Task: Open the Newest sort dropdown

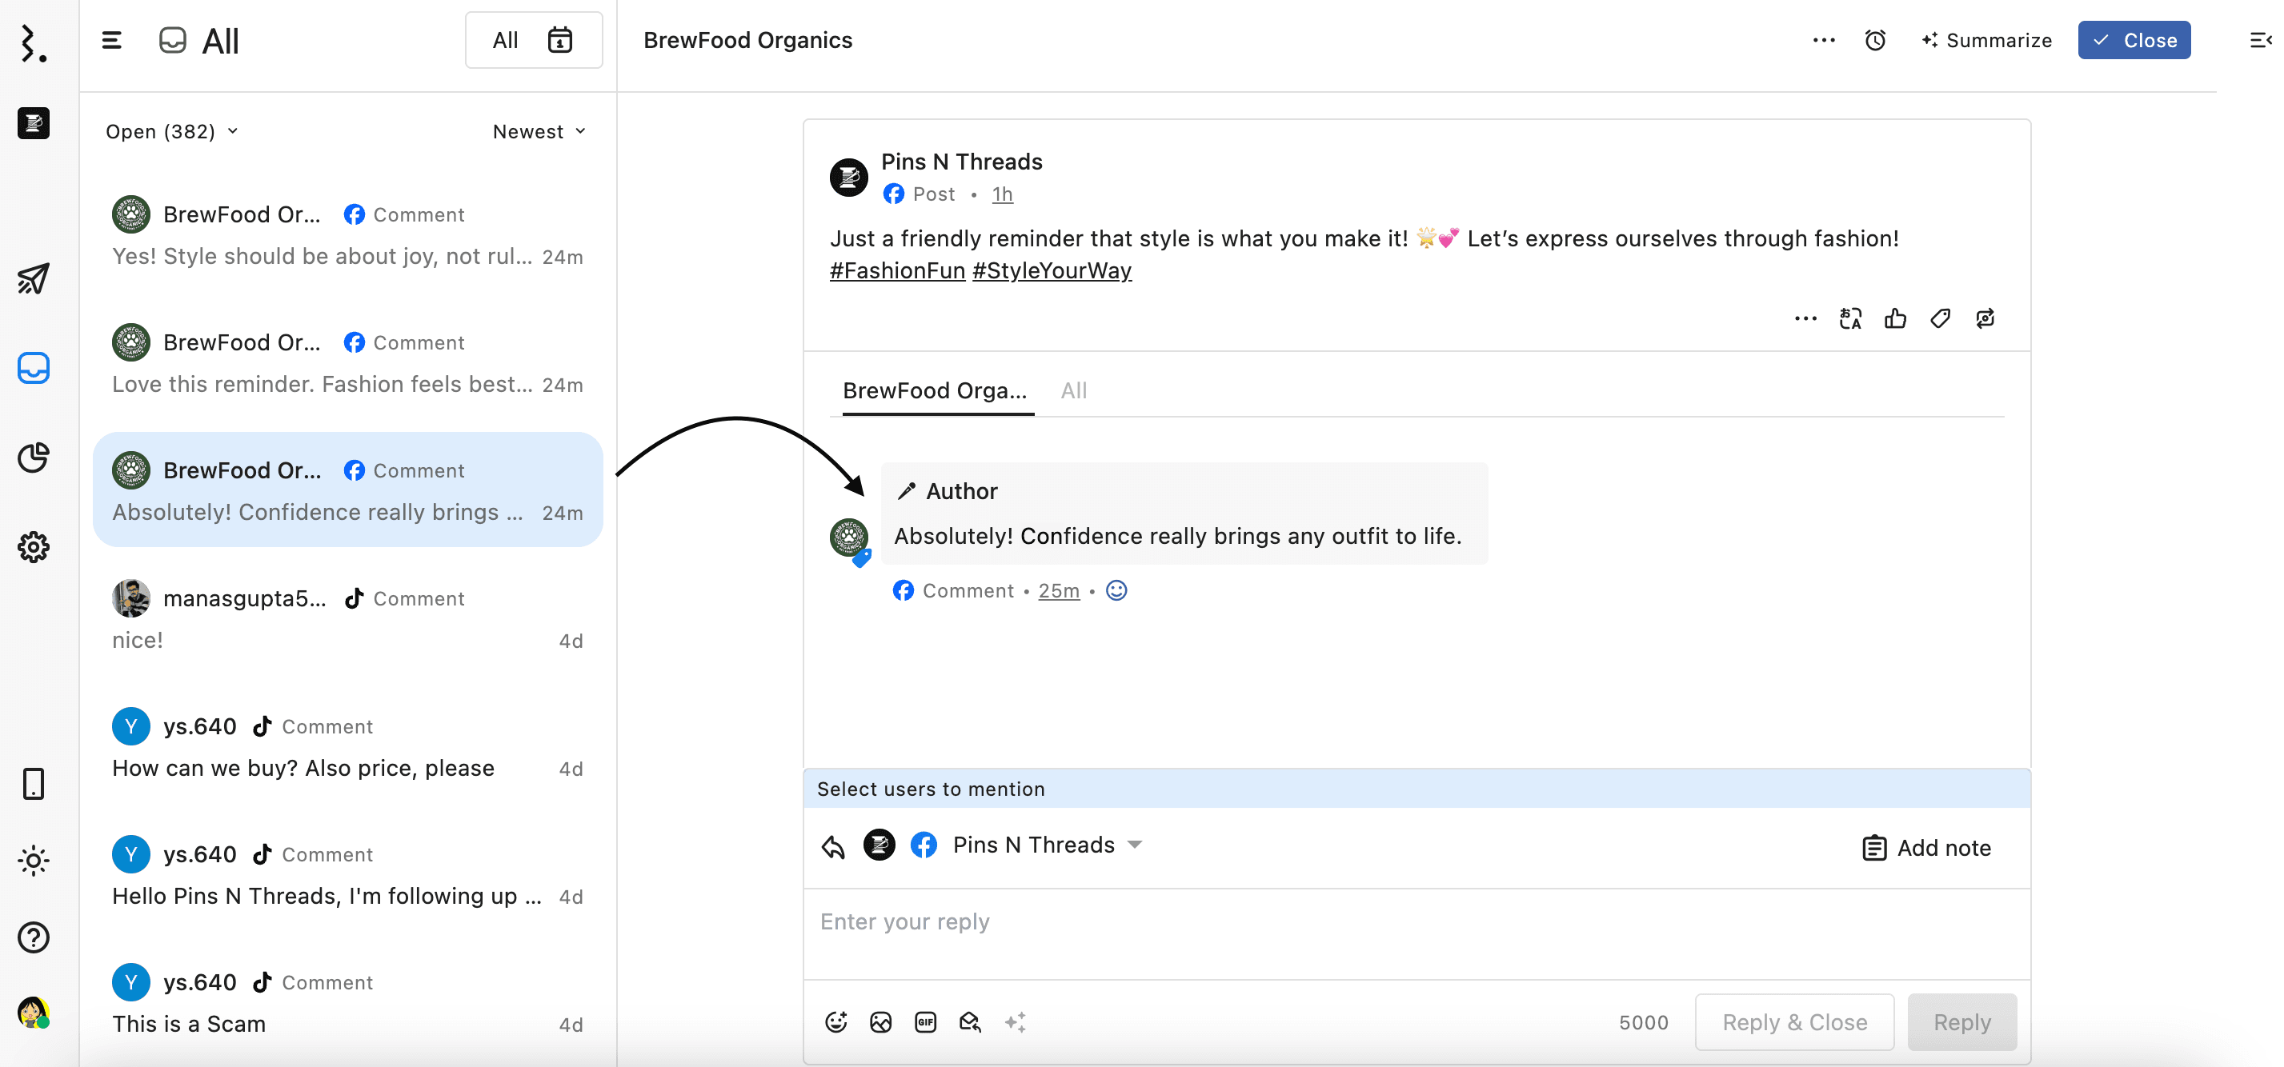Action: pyautogui.click(x=539, y=131)
